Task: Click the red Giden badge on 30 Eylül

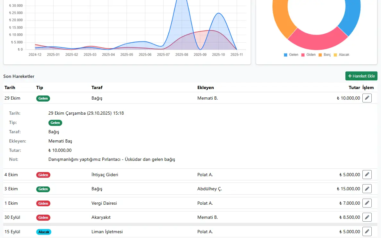Action: tap(43, 217)
